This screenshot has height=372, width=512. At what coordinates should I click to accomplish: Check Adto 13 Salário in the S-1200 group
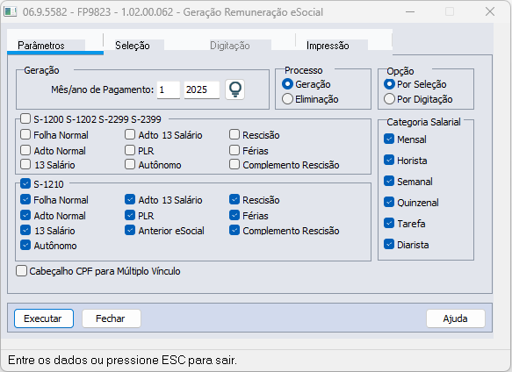point(130,134)
